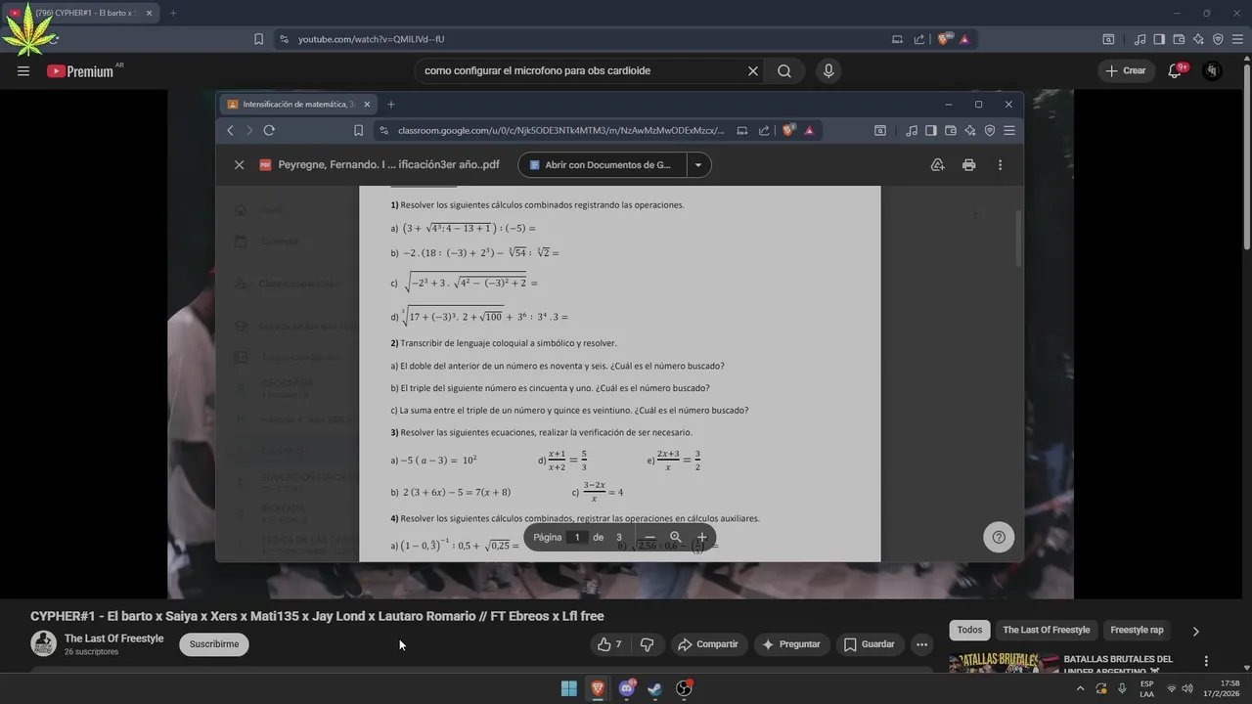The width and height of the screenshot is (1252, 704).
Task: Click the Compartir button
Action: pos(708,644)
